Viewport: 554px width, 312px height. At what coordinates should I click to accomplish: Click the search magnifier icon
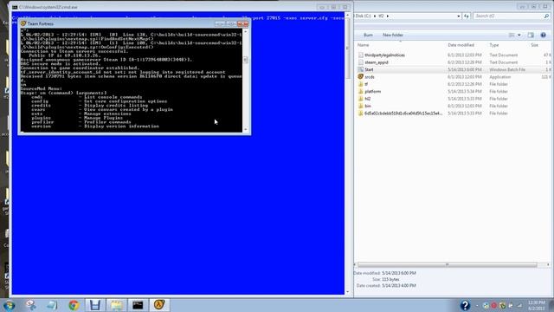(x=546, y=16)
